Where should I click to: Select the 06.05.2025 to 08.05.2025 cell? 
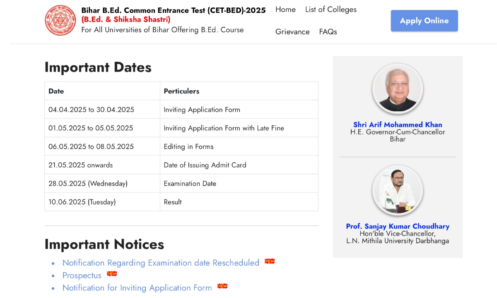click(x=102, y=147)
